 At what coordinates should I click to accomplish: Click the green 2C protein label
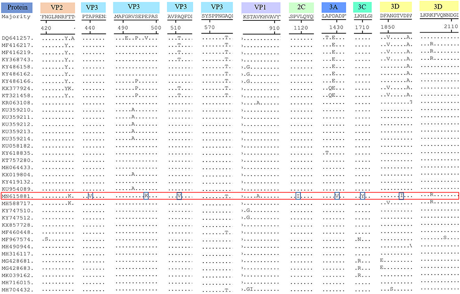[301, 7]
